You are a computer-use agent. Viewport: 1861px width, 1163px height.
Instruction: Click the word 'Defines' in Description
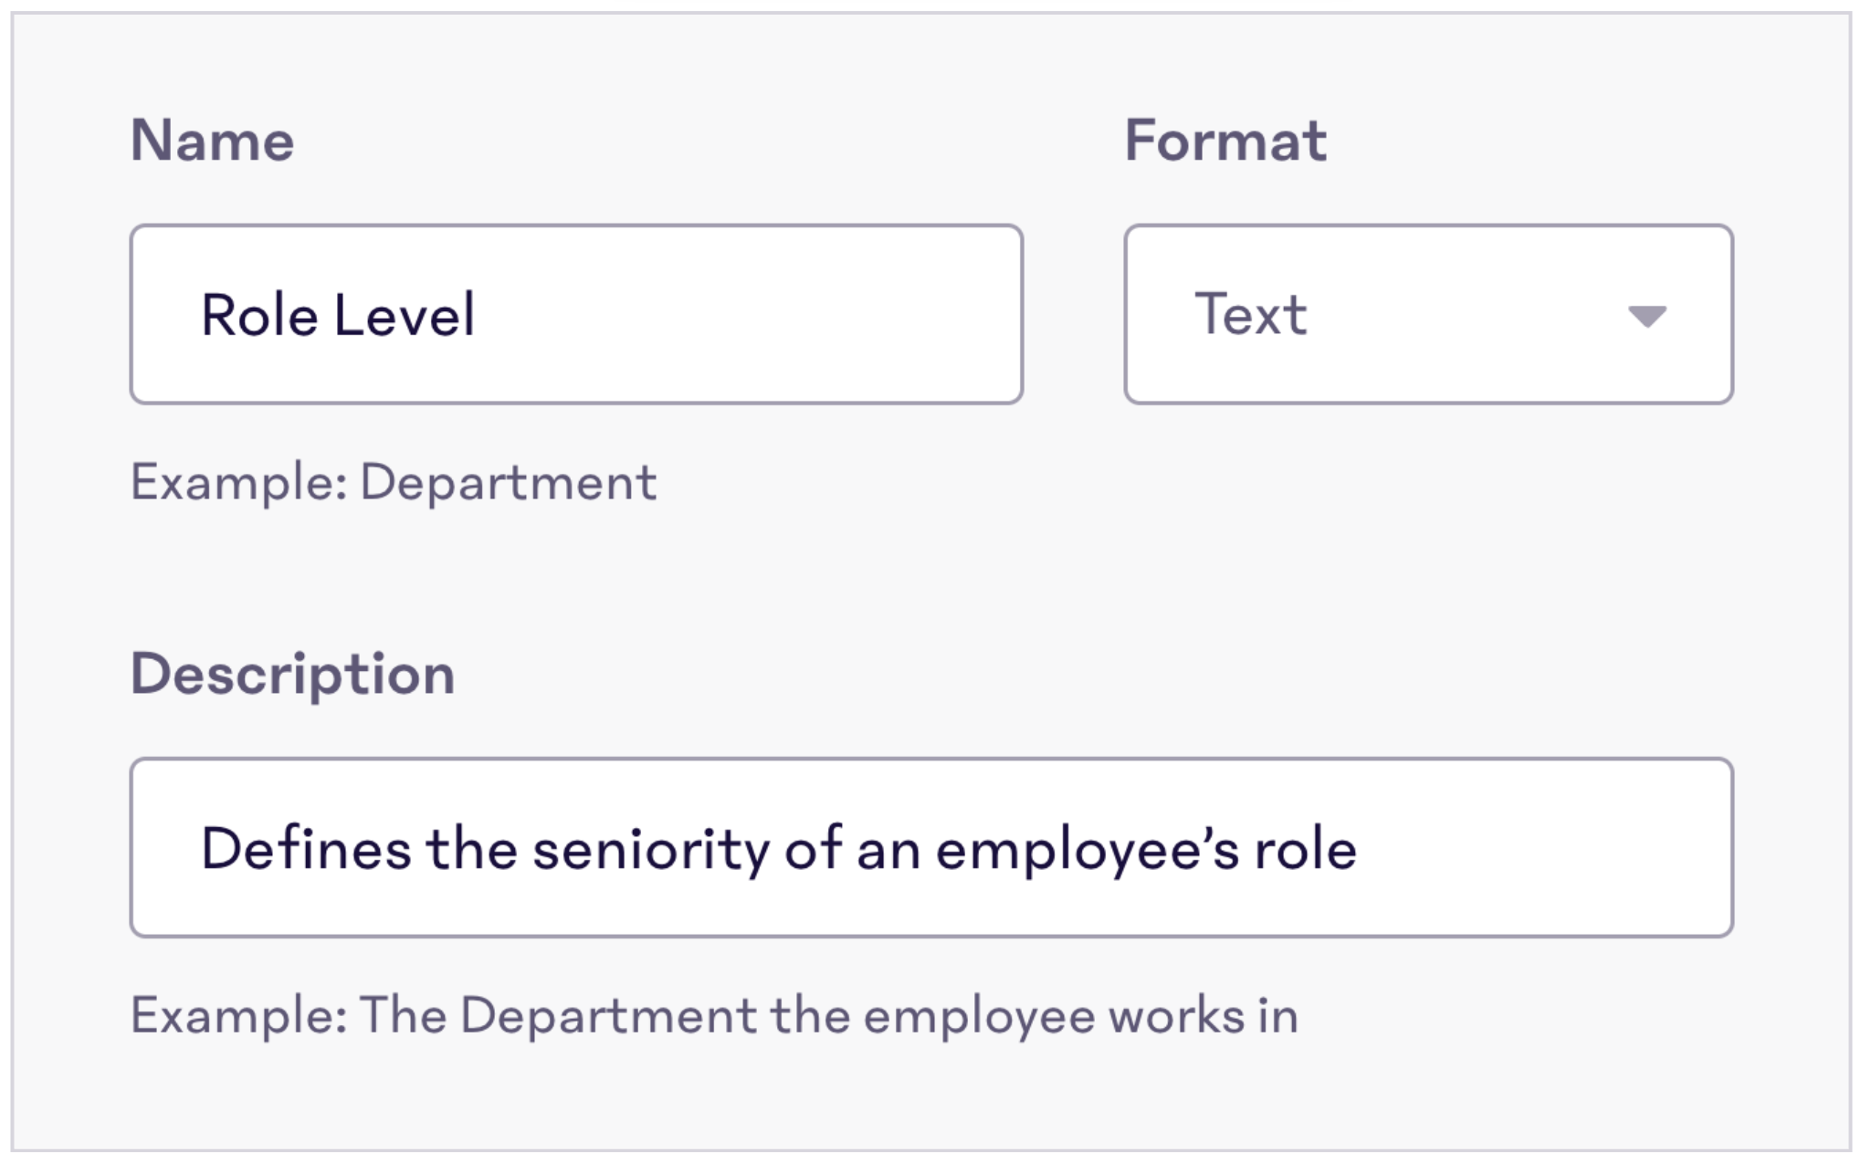(x=306, y=848)
